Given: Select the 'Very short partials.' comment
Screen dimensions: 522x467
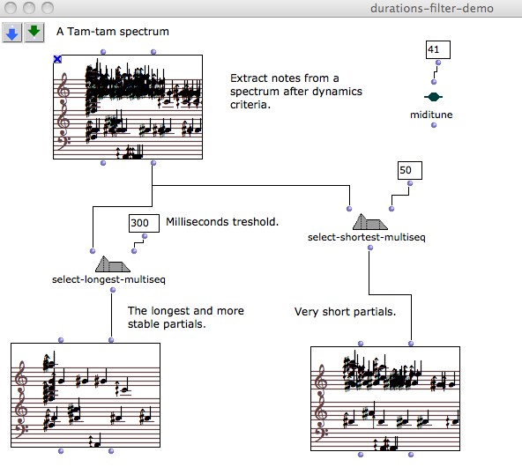Looking at the screenshot, I should [x=346, y=312].
